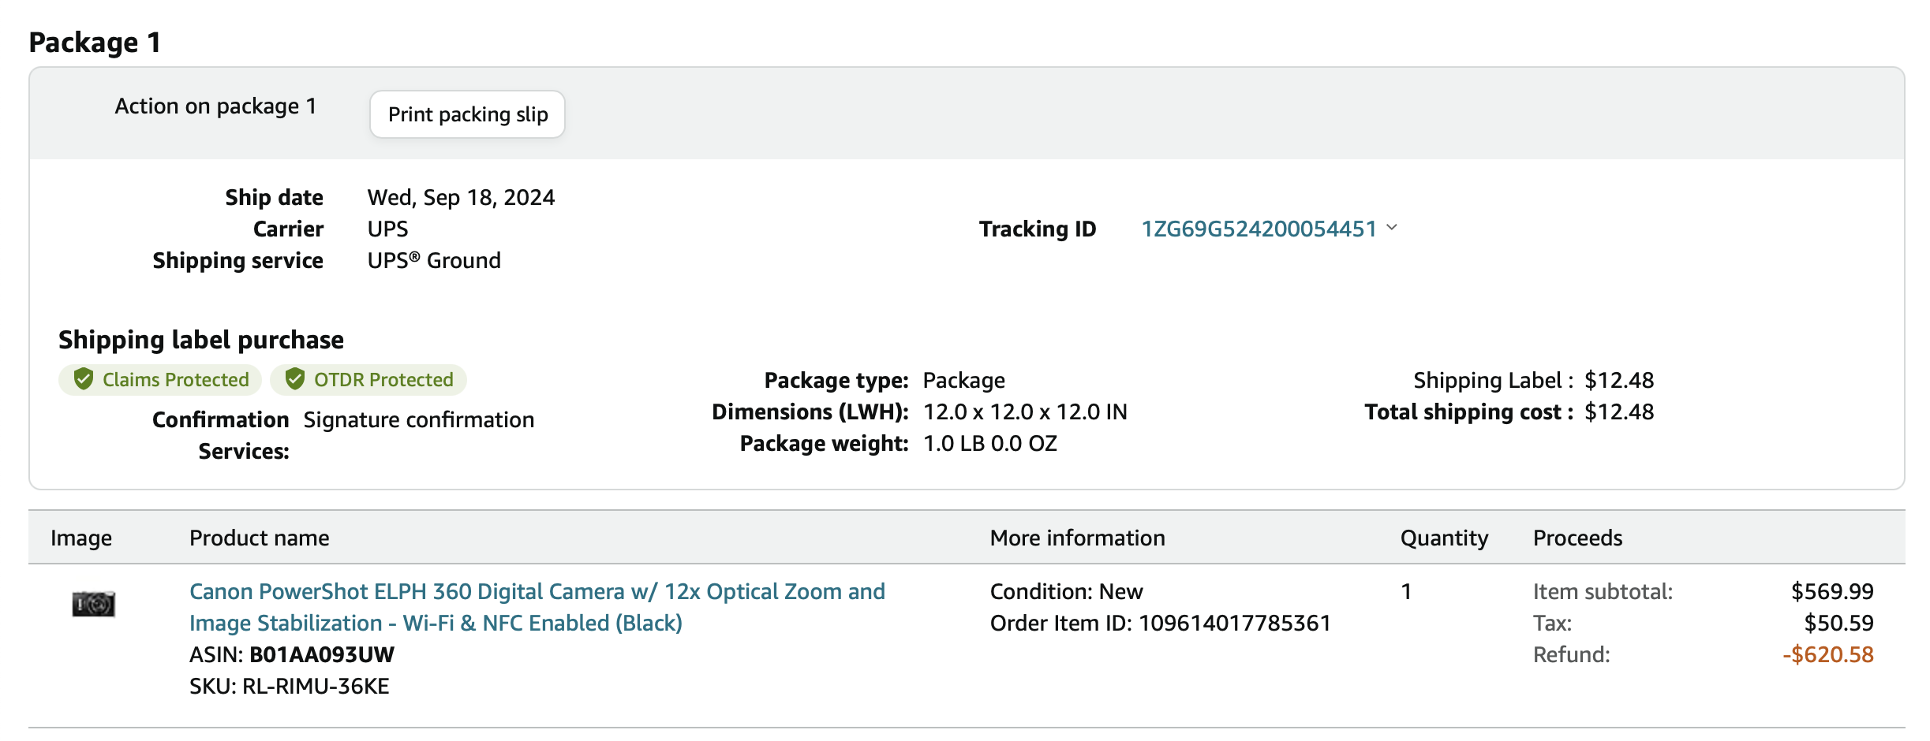Click the Print packing slip button

[467, 114]
